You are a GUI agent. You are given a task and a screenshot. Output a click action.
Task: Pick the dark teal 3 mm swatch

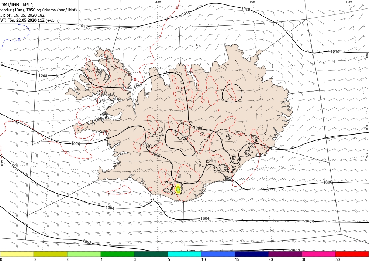pos(151,254)
